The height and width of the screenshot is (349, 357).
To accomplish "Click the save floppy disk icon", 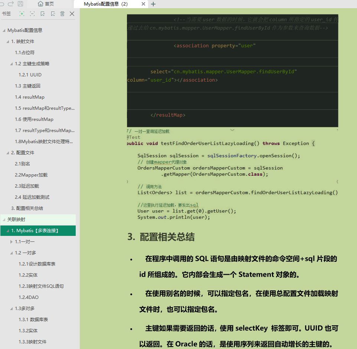I will [20, 4].
